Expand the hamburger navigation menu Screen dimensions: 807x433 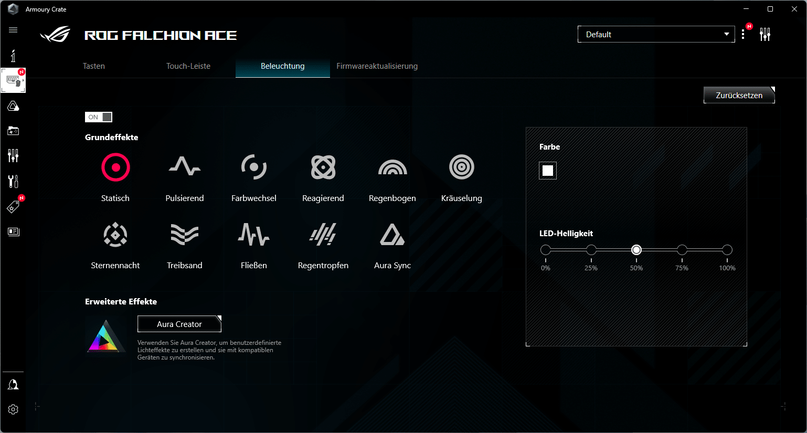13,30
